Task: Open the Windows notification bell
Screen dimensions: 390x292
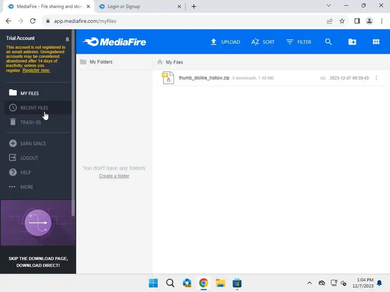Action: tap(379, 283)
